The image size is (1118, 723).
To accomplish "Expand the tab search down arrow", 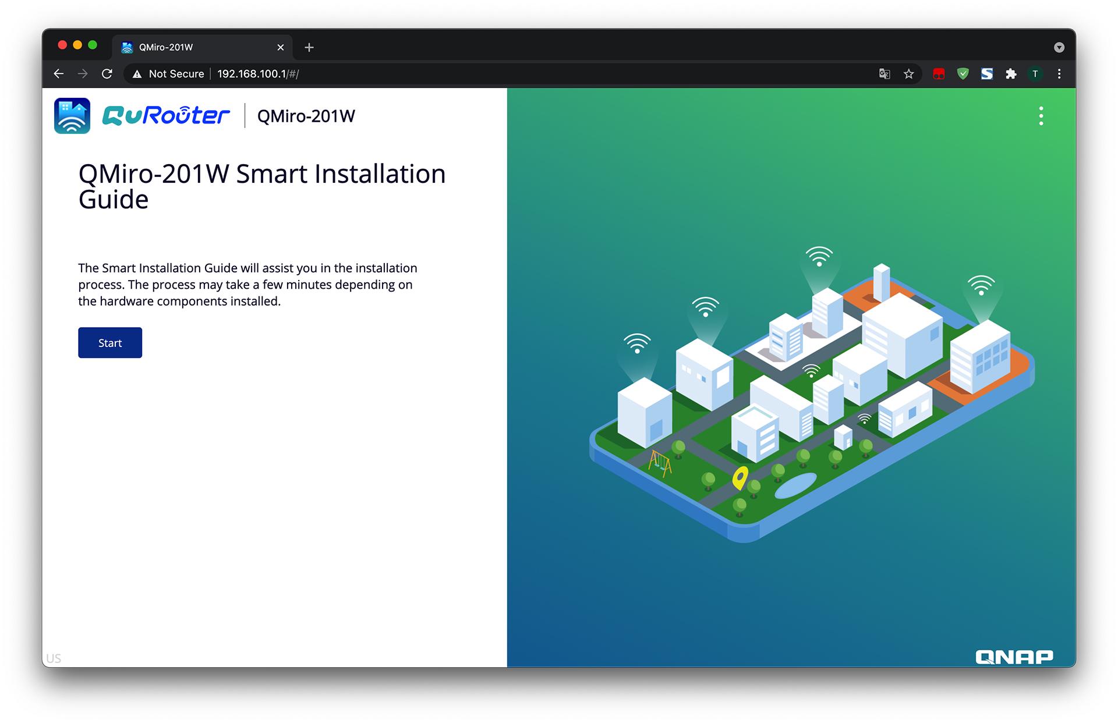I will 1059,48.
